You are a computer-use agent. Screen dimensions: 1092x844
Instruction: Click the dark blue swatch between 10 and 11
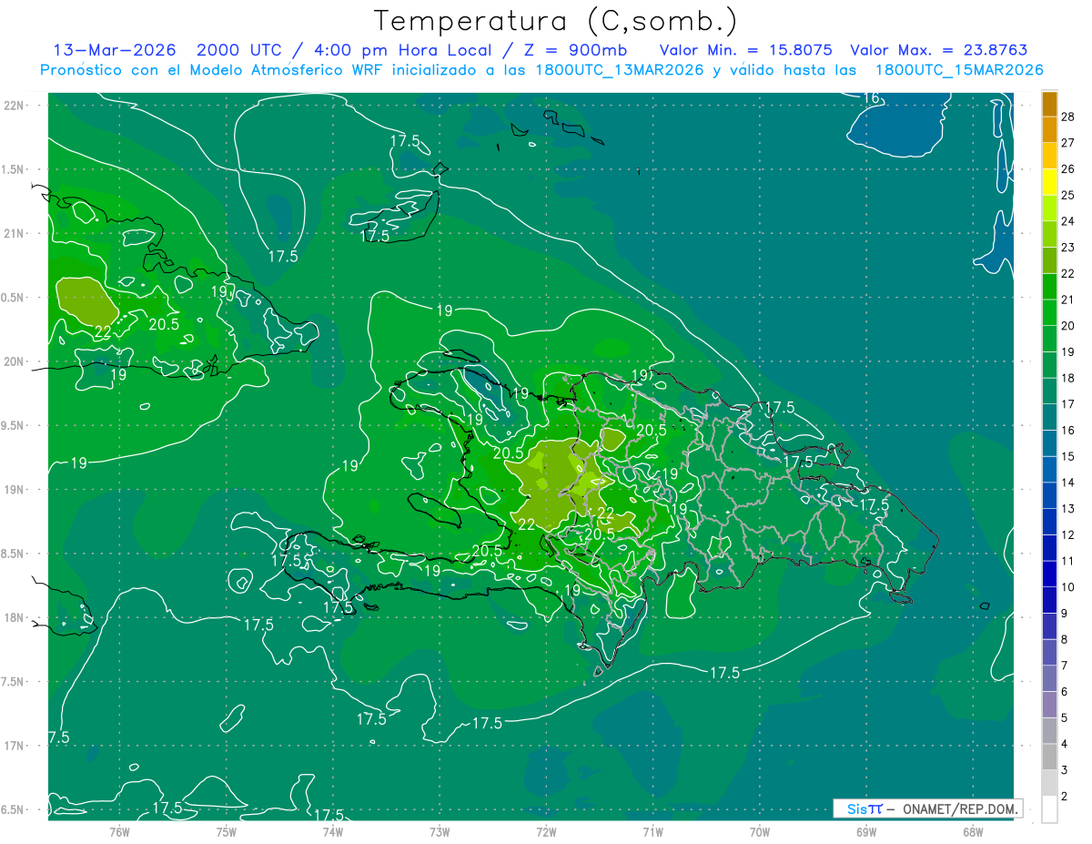point(1049,574)
